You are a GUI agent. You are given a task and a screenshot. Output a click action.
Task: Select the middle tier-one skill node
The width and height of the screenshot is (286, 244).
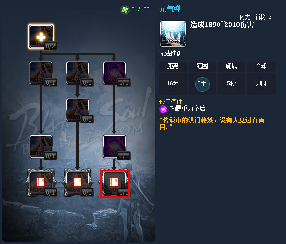point(78,73)
